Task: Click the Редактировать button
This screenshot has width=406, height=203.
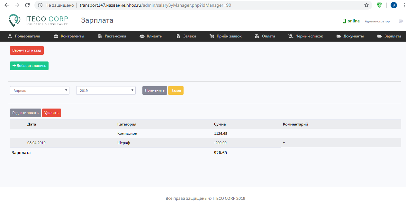Action: tap(25, 113)
